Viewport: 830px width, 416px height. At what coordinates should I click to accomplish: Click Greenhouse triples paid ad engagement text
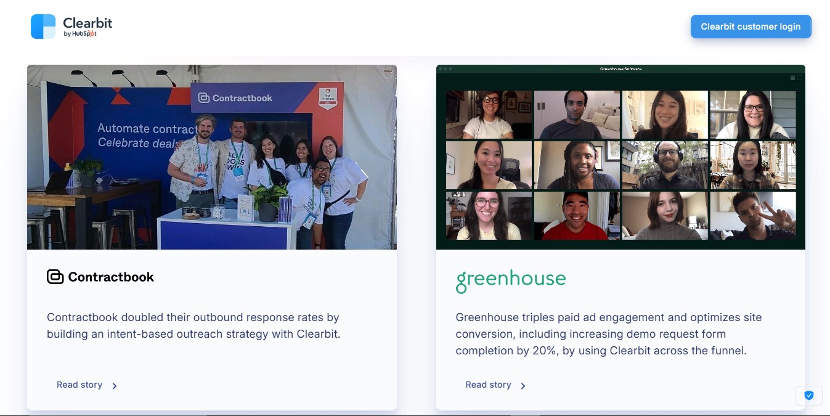(609, 334)
